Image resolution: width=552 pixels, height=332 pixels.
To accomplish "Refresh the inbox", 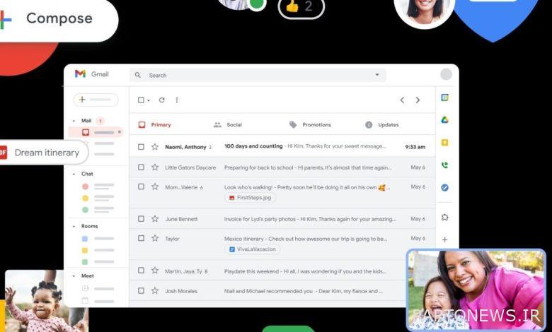I will pyautogui.click(x=161, y=100).
